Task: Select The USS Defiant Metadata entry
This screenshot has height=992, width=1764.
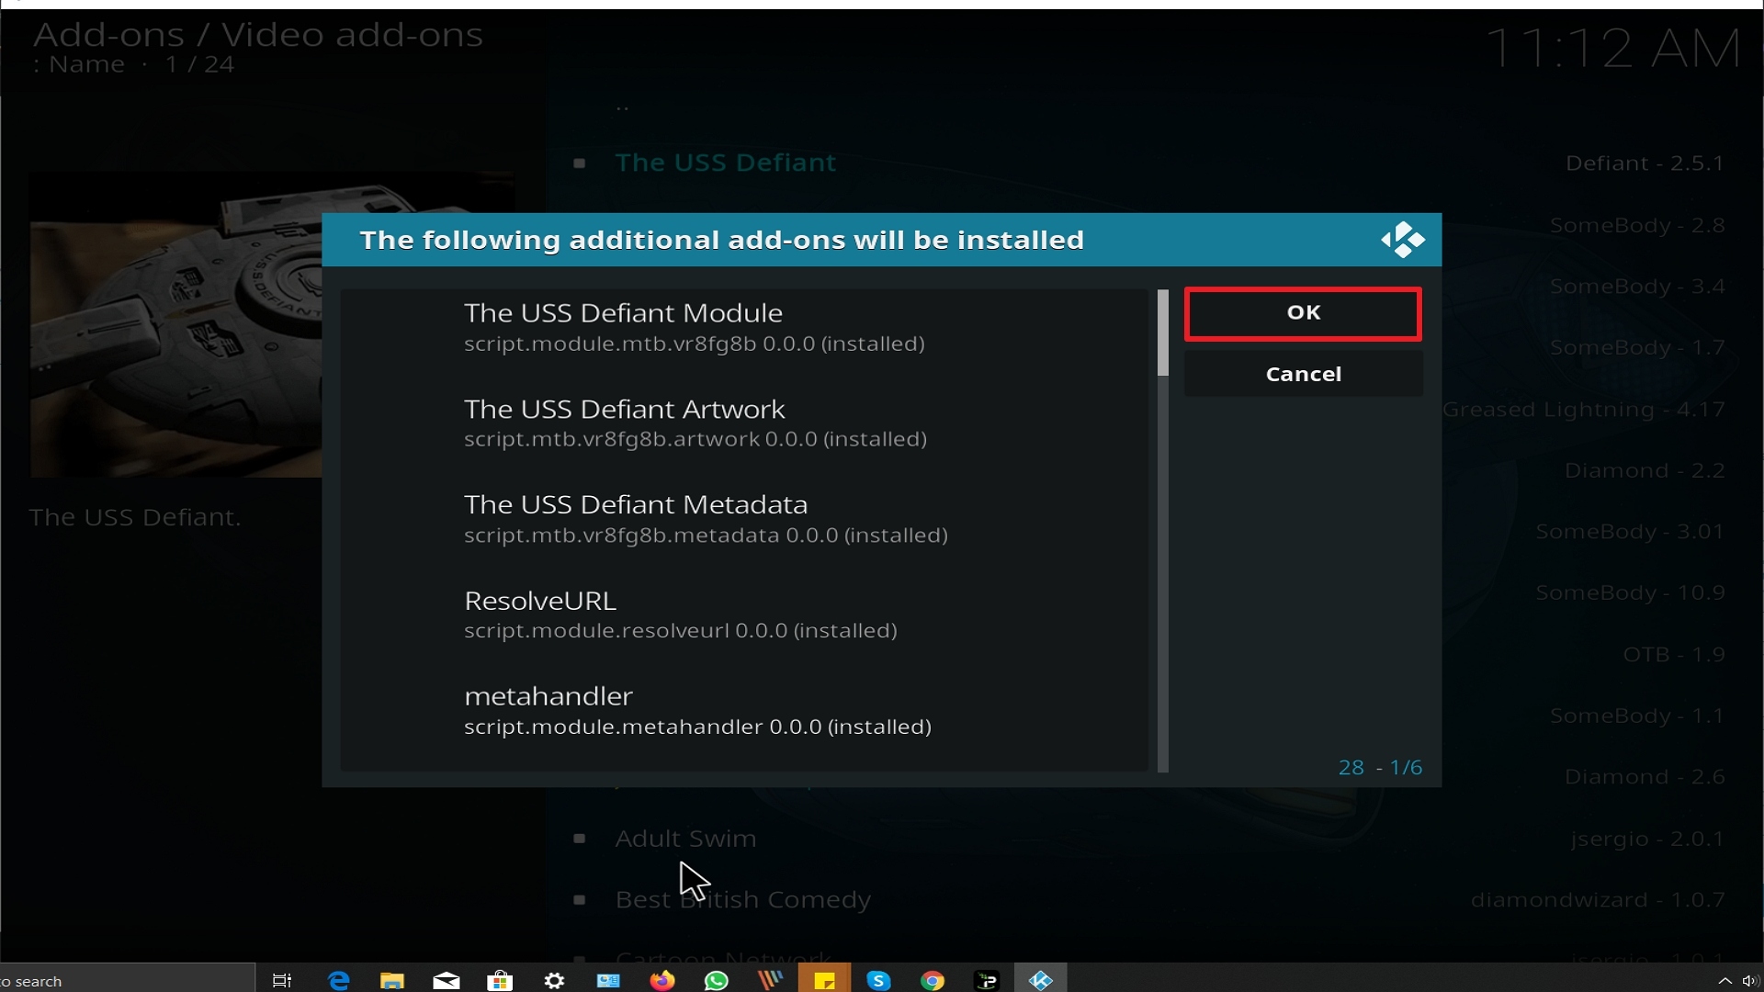Action: (744, 518)
